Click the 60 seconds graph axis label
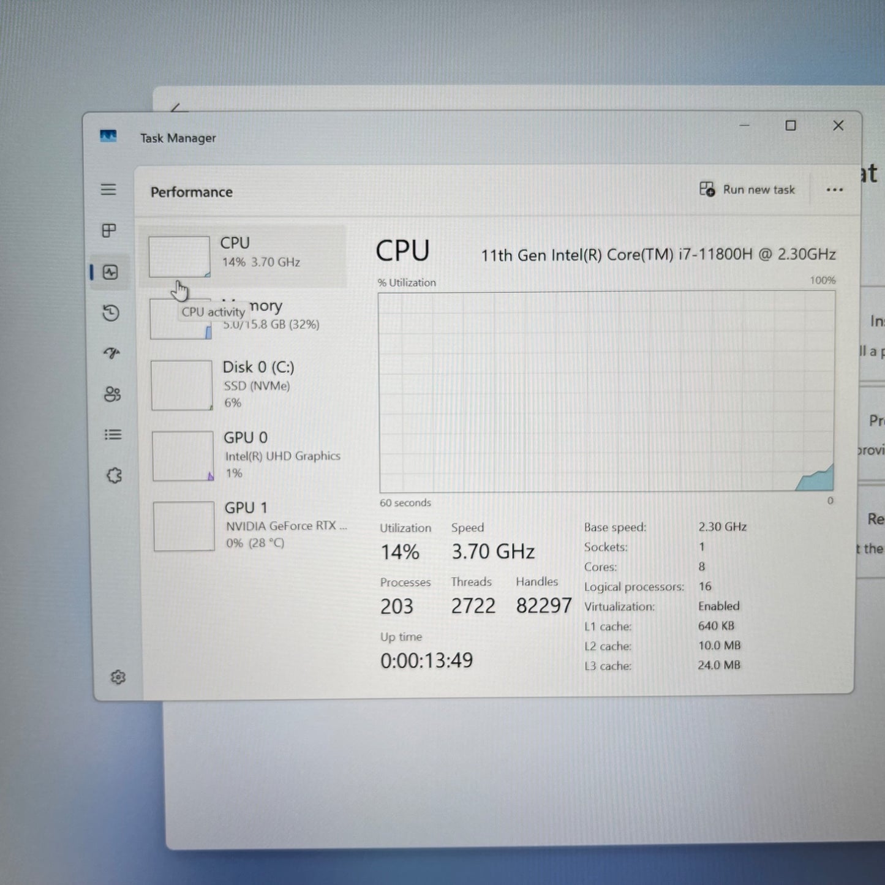 coord(405,503)
